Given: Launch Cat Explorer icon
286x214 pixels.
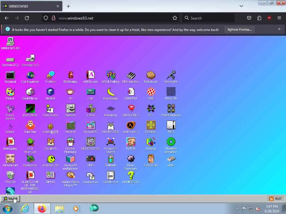Looking at the screenshot, I should tap(30, 77).
